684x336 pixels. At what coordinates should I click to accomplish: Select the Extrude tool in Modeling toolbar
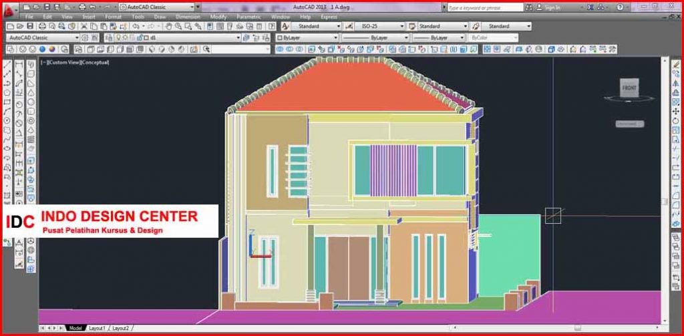(31, 160)
